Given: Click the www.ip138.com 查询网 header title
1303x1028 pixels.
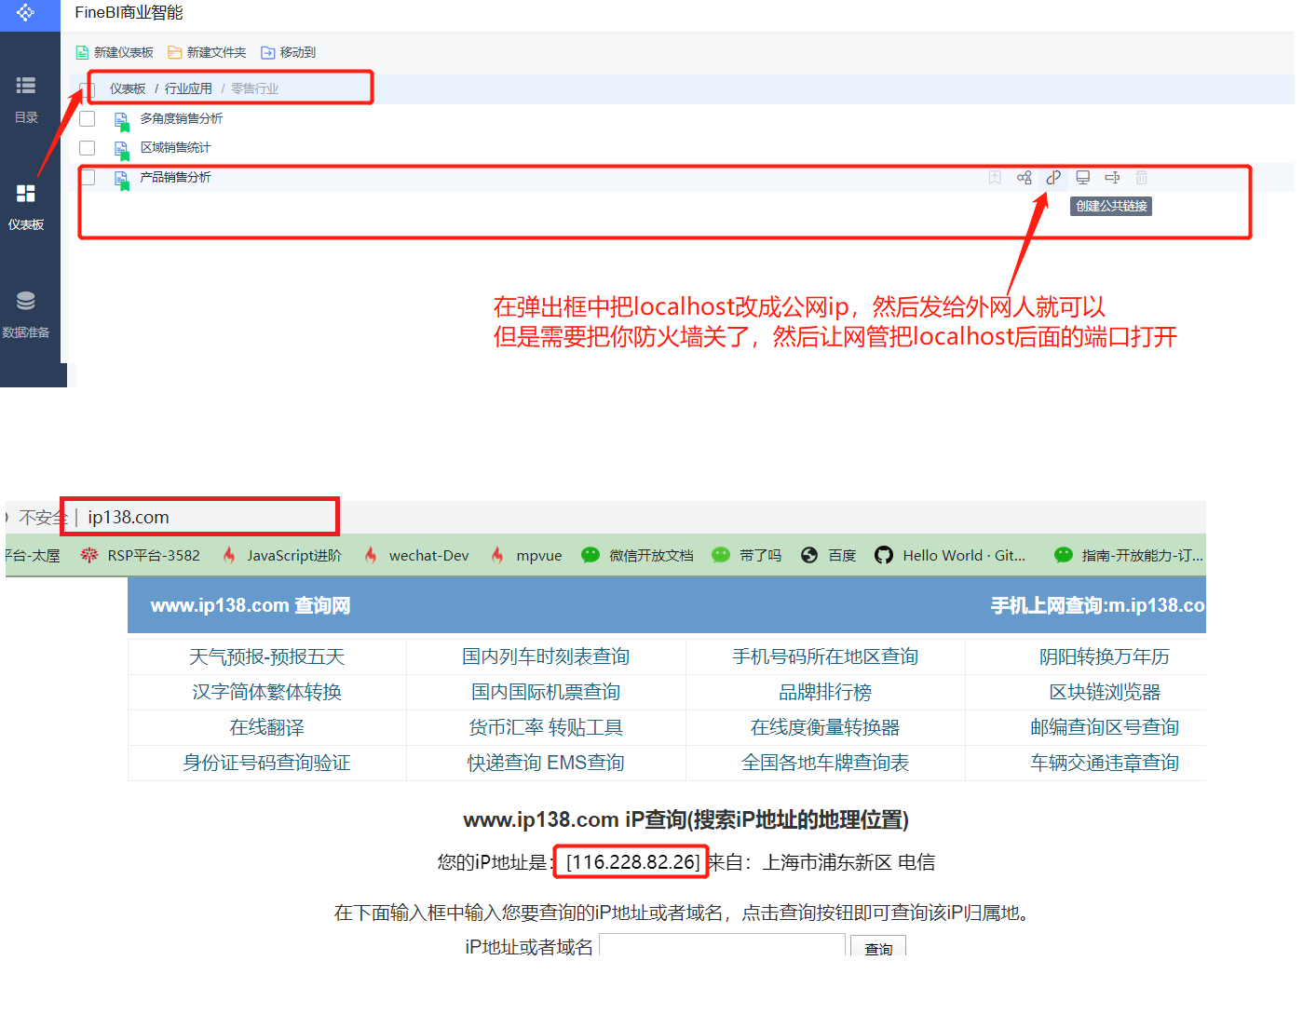Looking at the screenshot, I should (251, 605).
